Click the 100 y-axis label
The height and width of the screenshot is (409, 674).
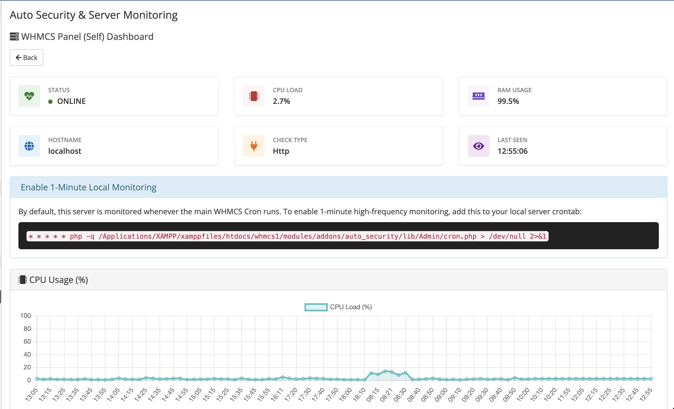pos(25,316)
